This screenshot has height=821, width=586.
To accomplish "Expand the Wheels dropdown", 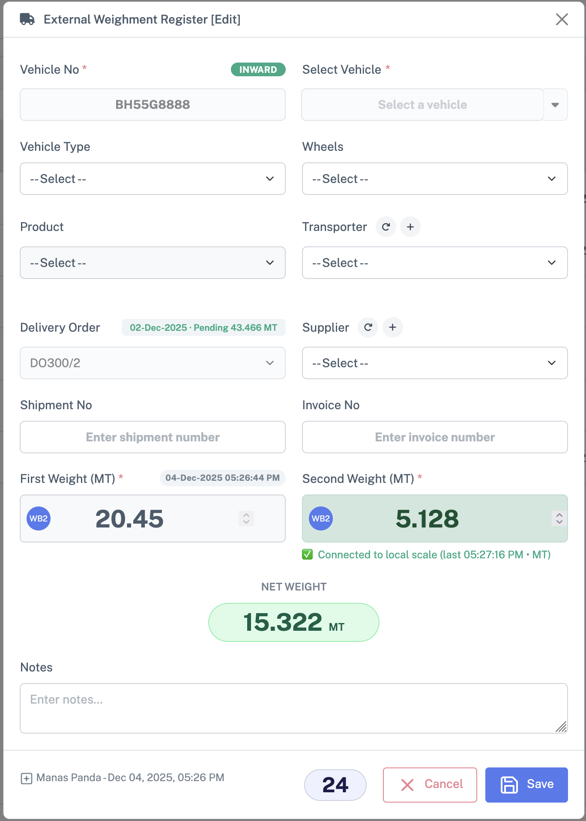I will pos(434,179).
